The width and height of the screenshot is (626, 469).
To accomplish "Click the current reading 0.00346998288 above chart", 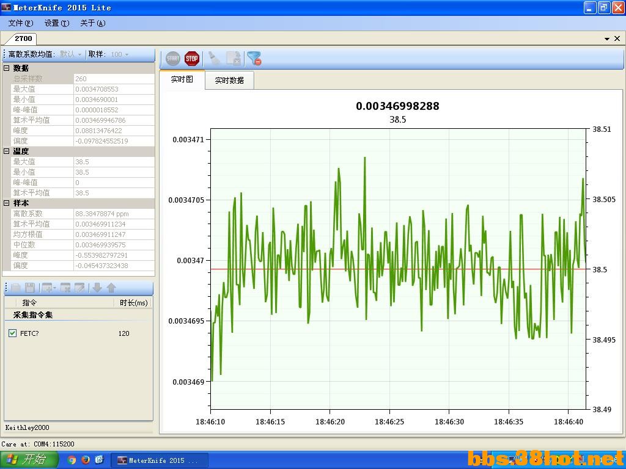I will 397,106.
